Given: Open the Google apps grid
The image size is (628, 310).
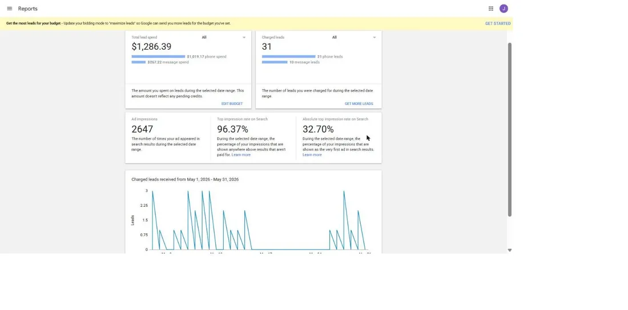Looking at the screenshot, I should [490, 9].
